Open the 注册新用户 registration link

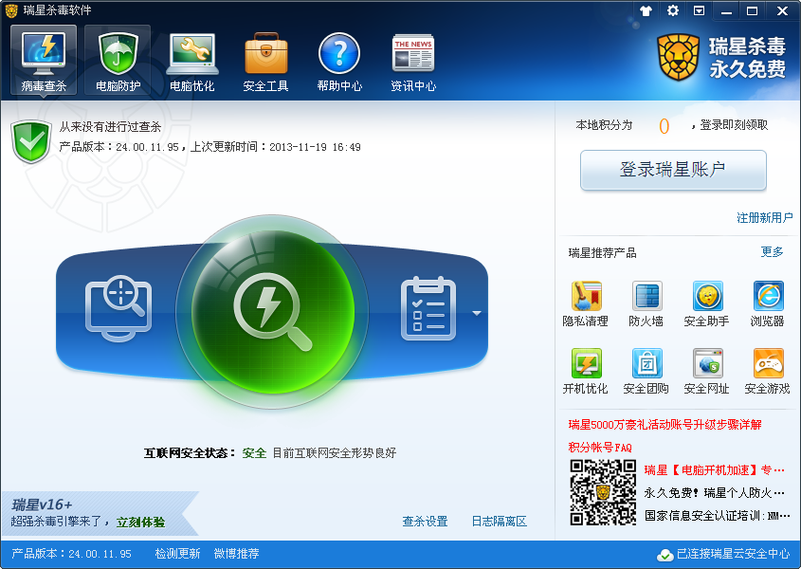pyautogui.click(x=763, y=216)
